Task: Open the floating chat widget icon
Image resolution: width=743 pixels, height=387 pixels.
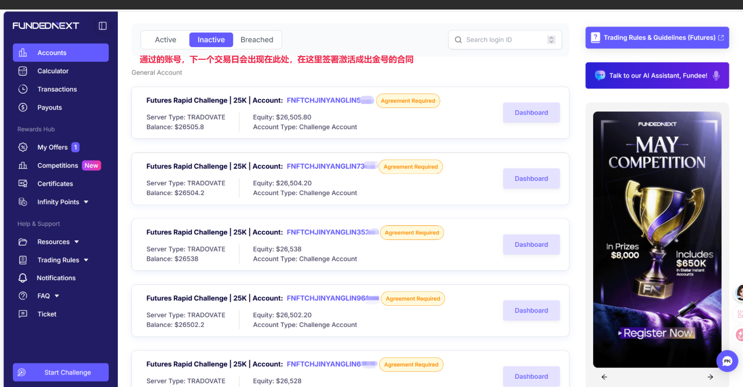Action: pyautogui.click(x=727, y=361)
